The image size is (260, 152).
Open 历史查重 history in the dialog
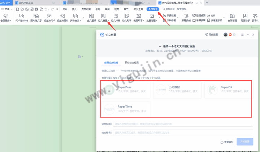point(212,34)
